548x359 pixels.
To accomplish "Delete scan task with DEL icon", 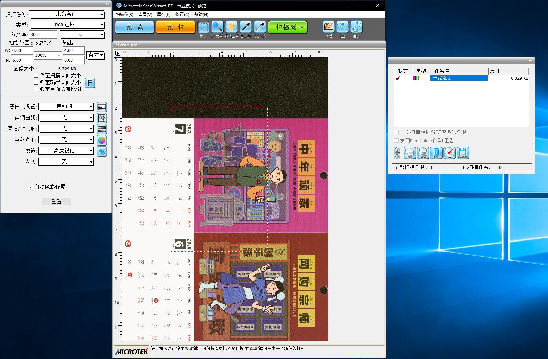I will tap(436, 152).
